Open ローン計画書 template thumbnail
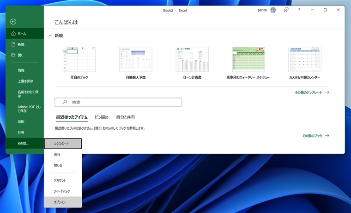 coord(192,59)
